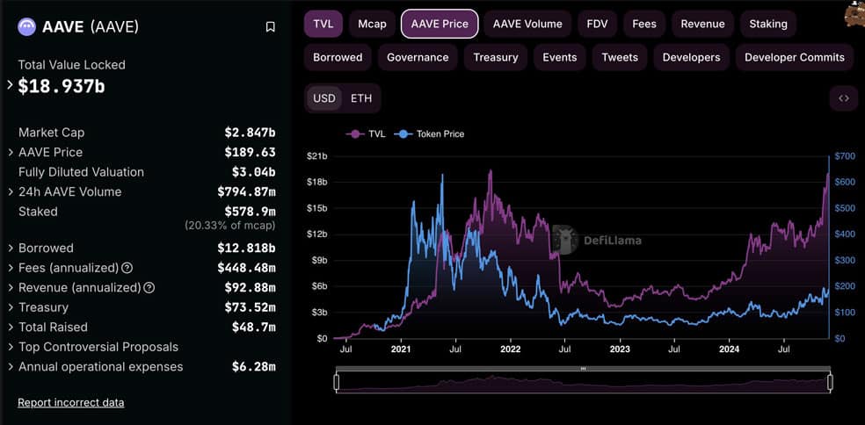Expand the Revenue (annualized) row
Viewport: 865px width, 425px height.
[x=11, y=288]
